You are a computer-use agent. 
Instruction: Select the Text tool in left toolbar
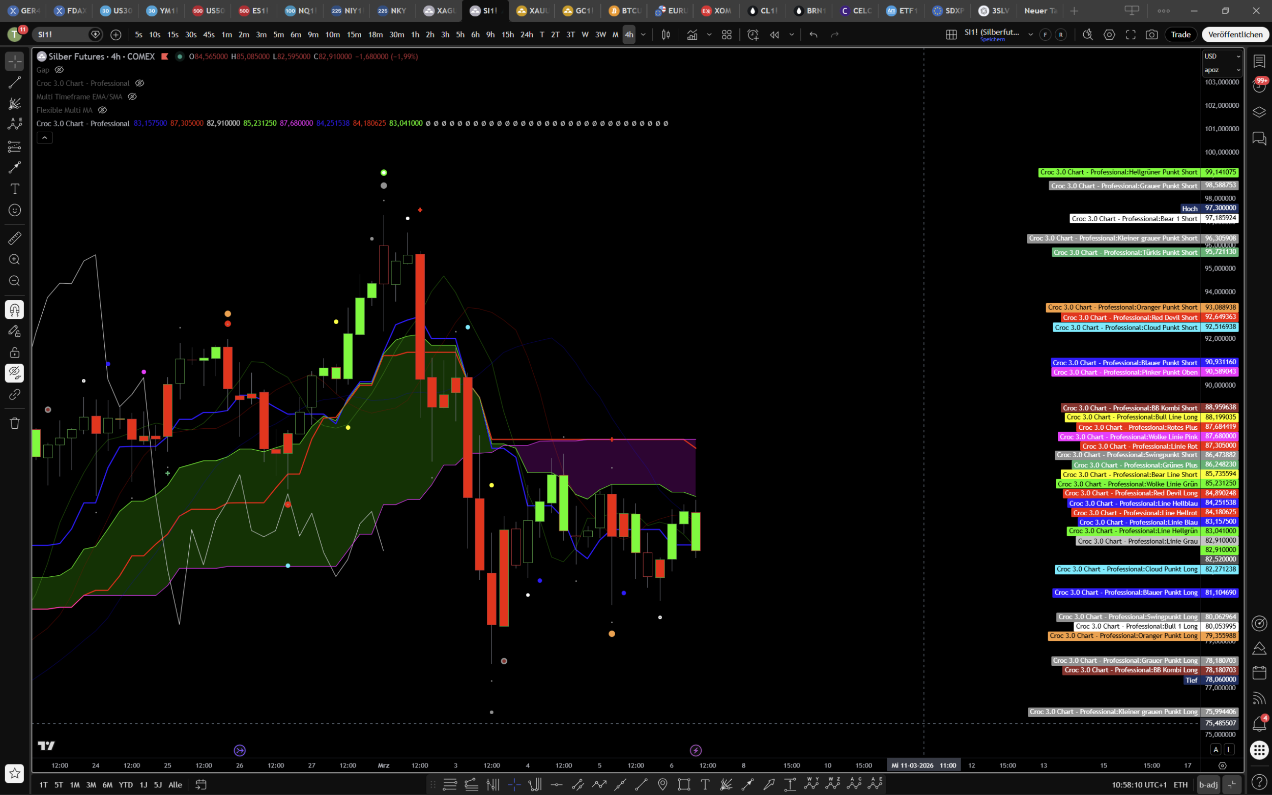point(15,189)
